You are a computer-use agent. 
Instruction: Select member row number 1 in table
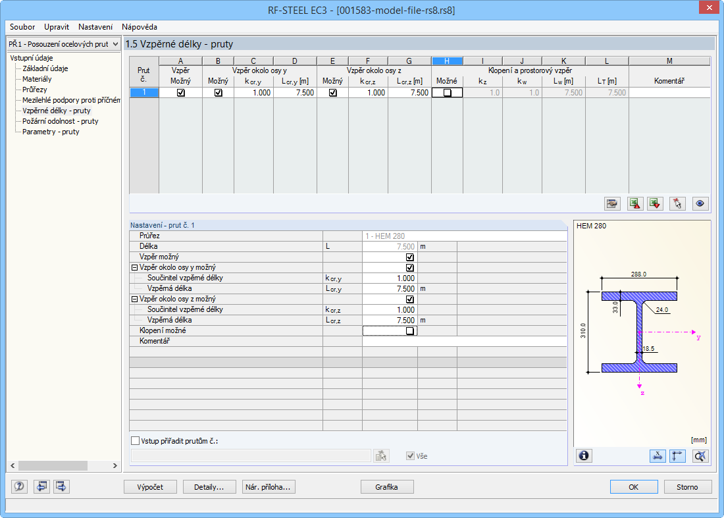click(144, 93)
